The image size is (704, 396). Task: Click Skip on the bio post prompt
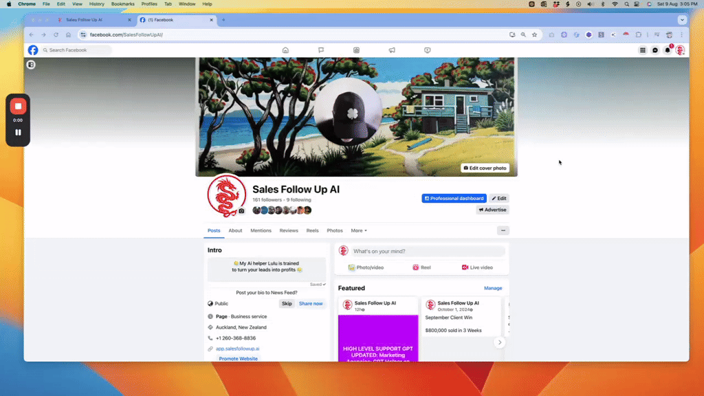tap(287, 303)
